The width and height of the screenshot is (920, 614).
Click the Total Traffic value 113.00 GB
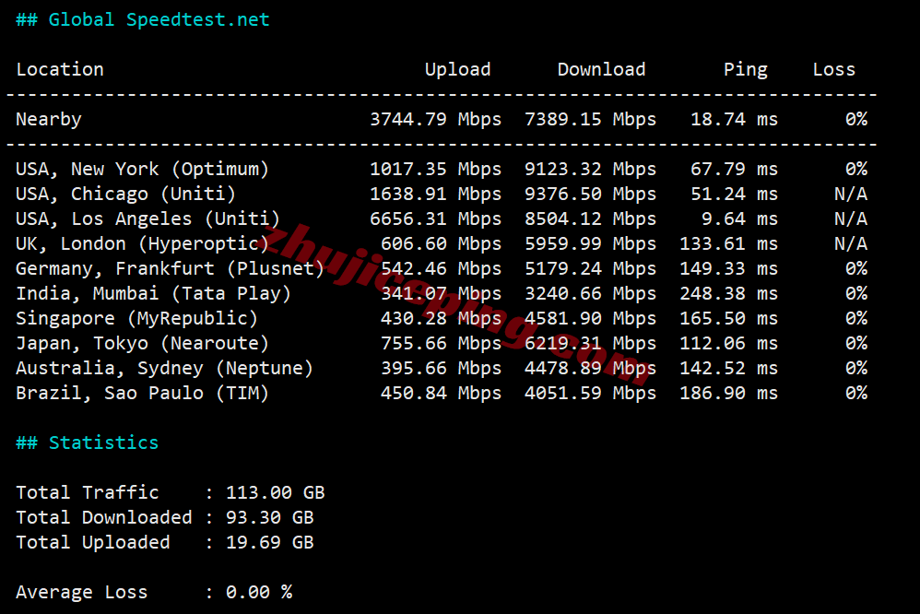click(x=275, y=492)
